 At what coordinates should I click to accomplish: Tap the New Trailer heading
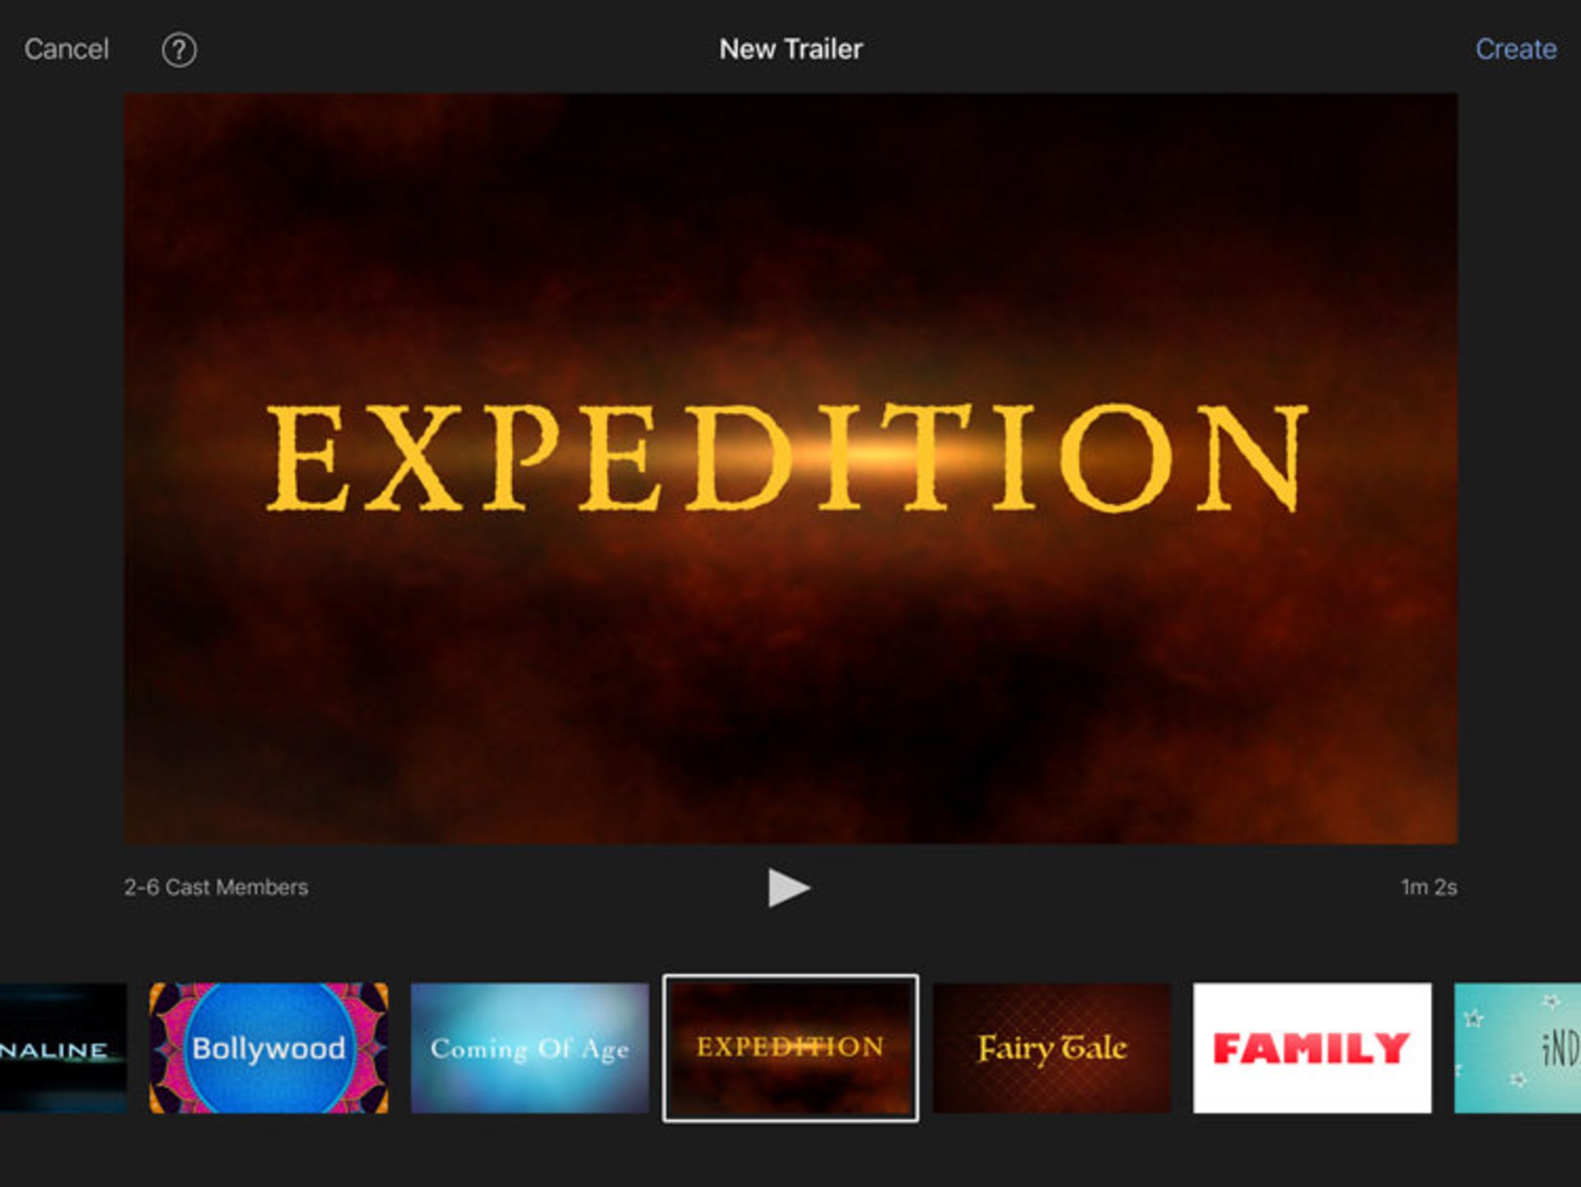coord(790,49)
